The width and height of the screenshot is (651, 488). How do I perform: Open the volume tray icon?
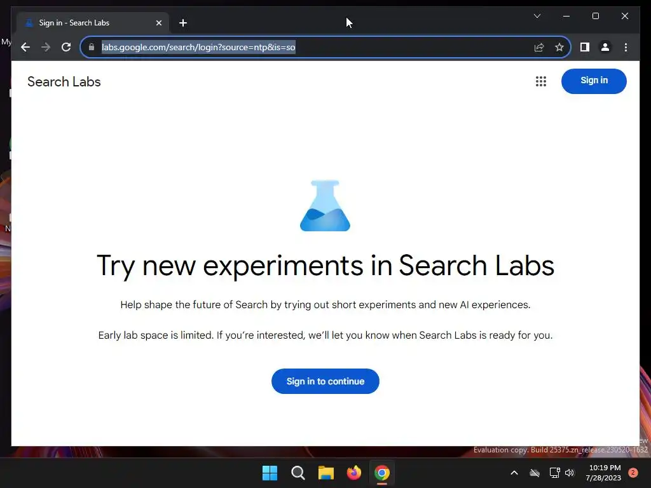click(570, 473)
